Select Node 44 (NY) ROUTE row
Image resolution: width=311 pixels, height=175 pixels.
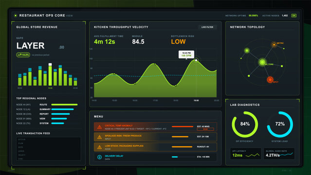point(47,105)
